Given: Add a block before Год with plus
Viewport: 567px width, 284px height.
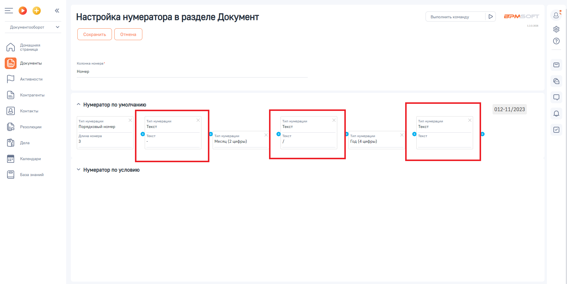Looking at the screenshot, I should [x=347, y=134].
